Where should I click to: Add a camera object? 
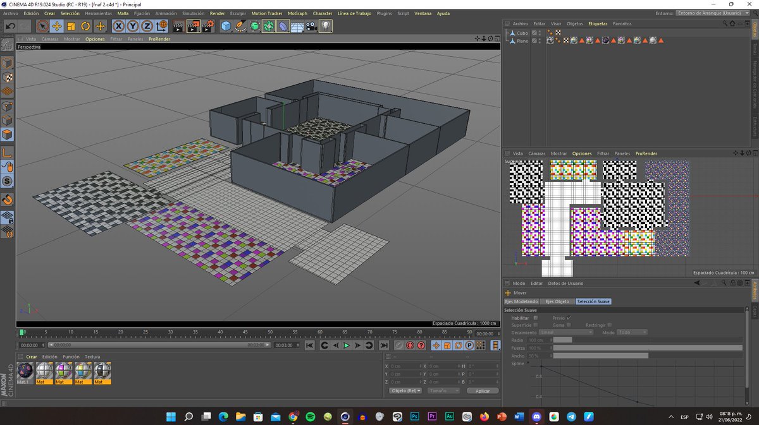tap(311, 26)
